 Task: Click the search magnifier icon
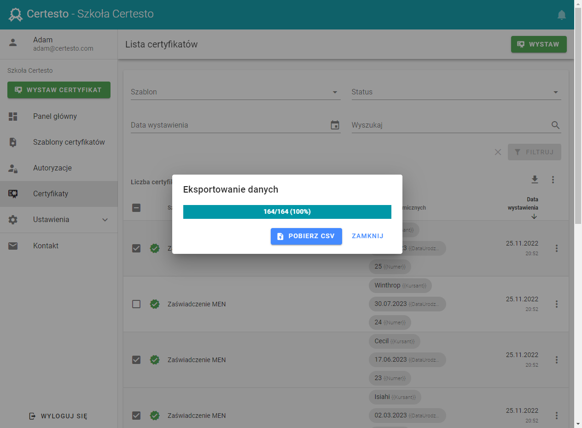(556, 125)
